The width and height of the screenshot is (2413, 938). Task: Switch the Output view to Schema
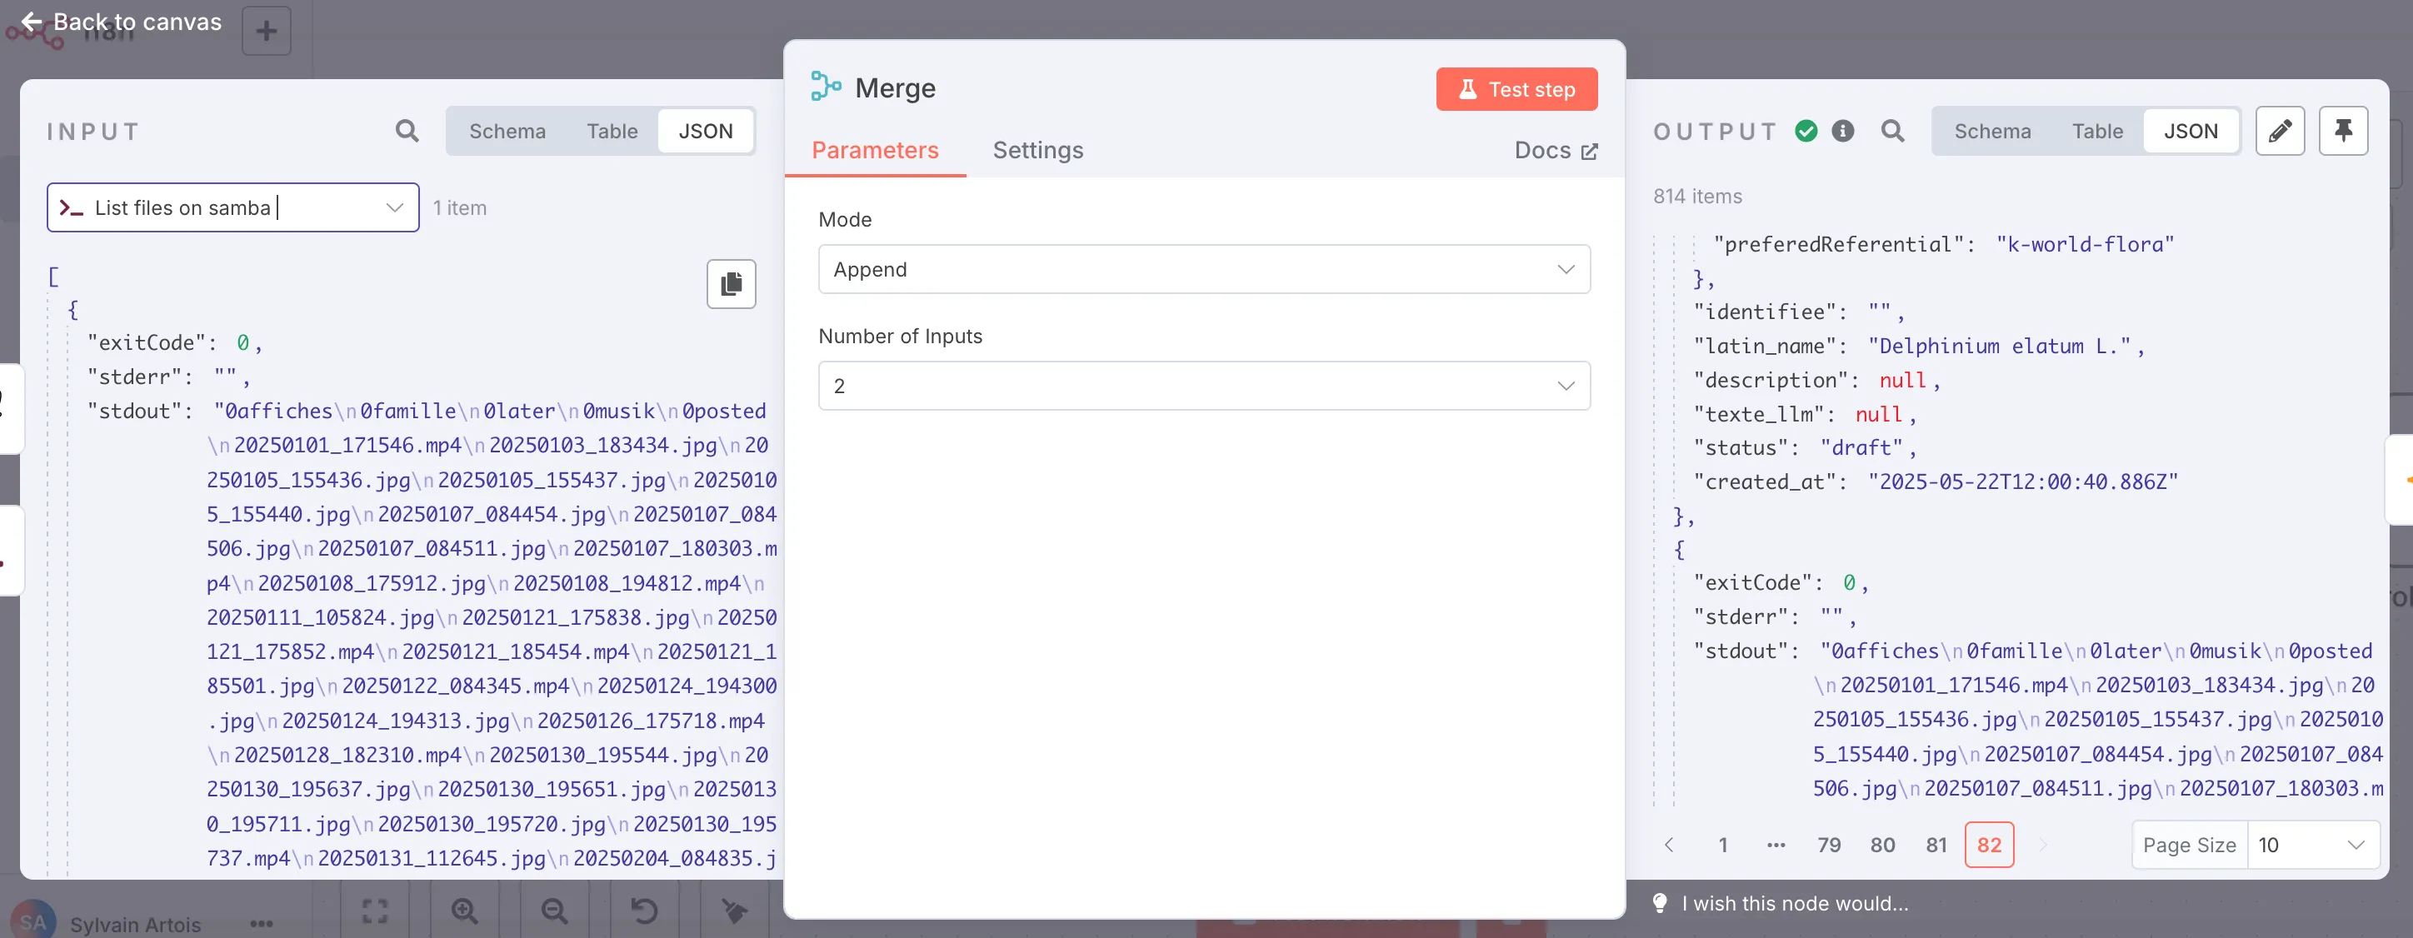[x=1992, y=131]
